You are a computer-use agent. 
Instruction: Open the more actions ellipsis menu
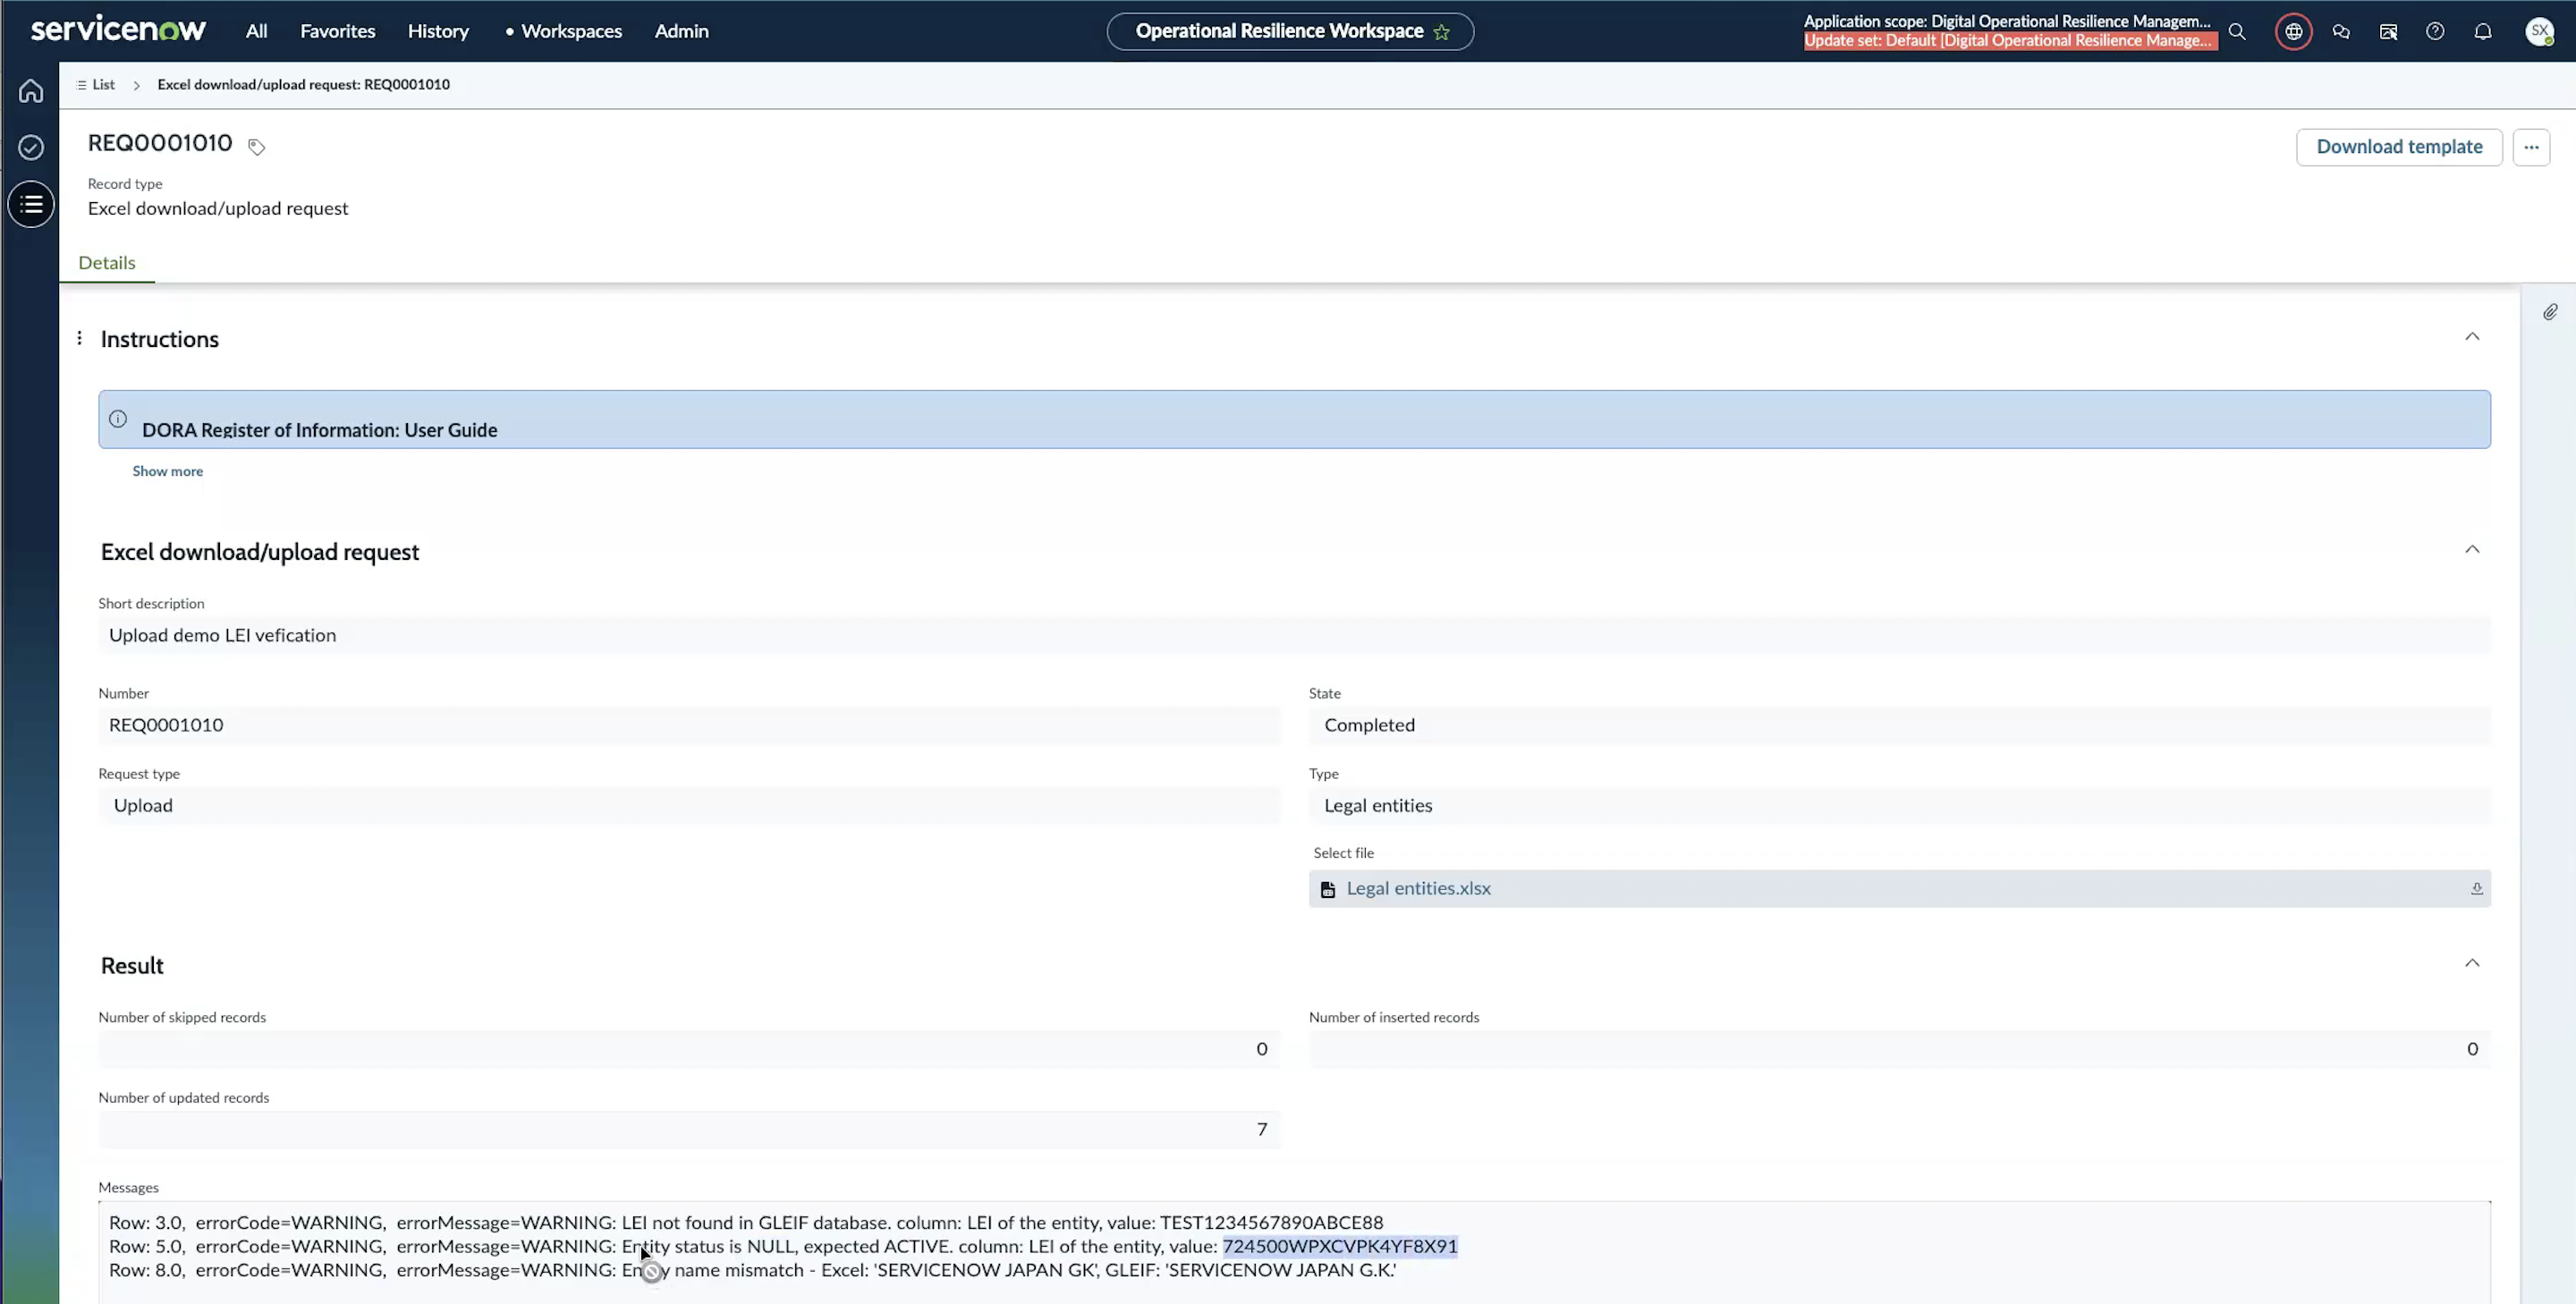click(2531, 147)
